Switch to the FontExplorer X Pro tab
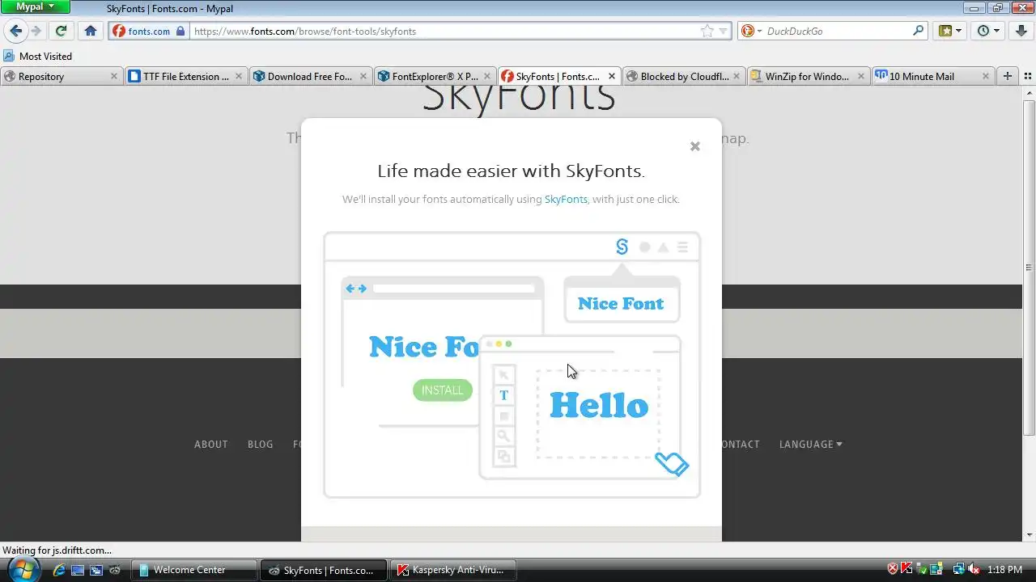Viewport: 1036px width, 582px height. point(435,76)
